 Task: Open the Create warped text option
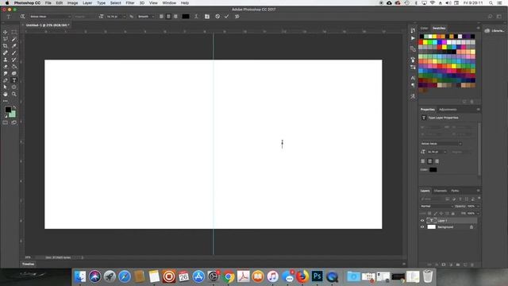tap(196, 16)
